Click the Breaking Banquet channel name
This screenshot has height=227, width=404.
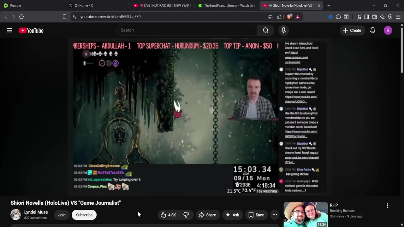point(342,211)
